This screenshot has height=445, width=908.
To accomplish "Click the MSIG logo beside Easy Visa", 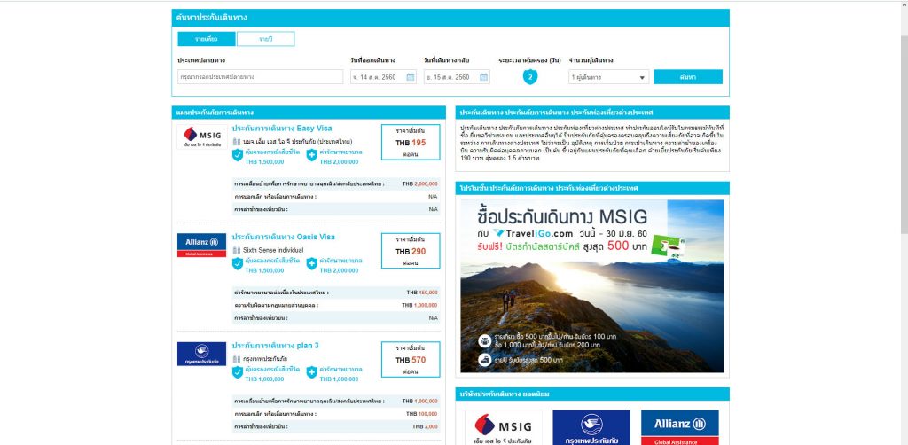I will (201, 136).
